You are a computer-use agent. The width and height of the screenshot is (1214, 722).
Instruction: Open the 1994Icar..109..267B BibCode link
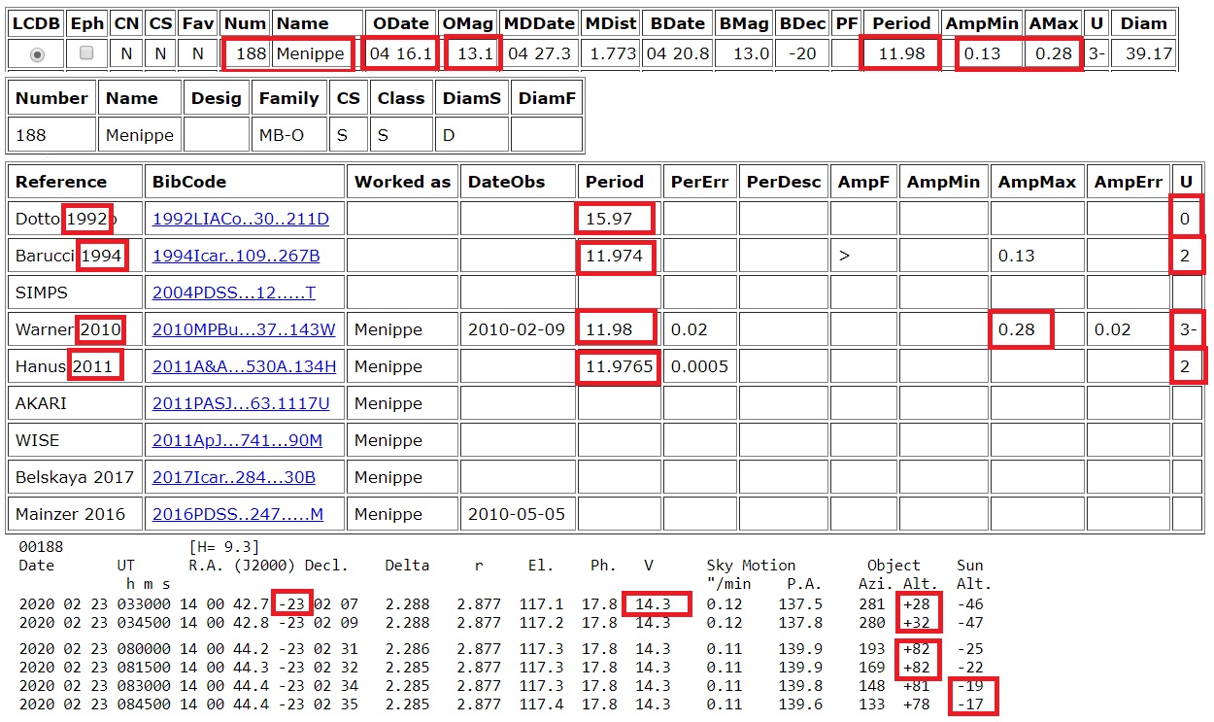tap(235, 256)
